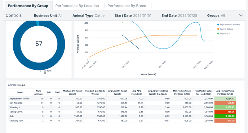Select the February cows group row
The image size is (248, 133).
click(122, 121)
